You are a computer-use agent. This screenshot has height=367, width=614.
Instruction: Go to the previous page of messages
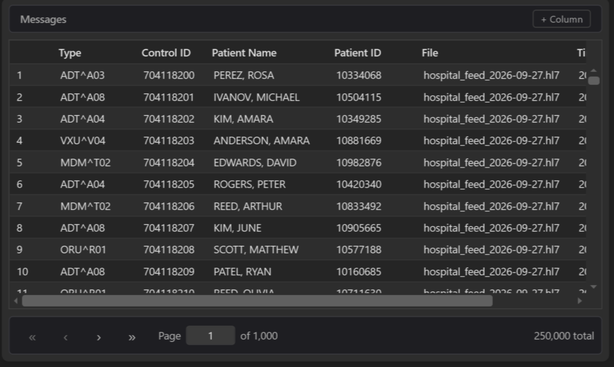(65, 337)
